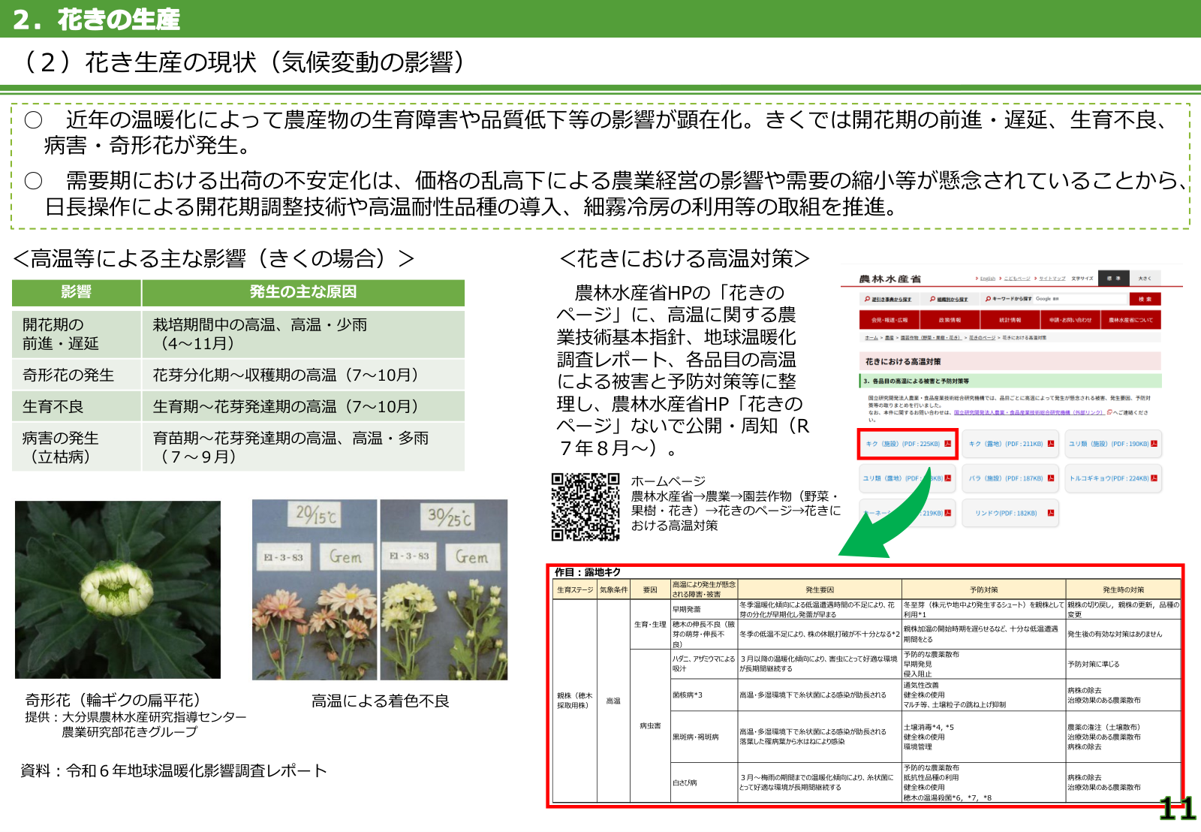The image size is (1201, 832).
Task: Open the 政策情報 menu tab
Action: 950,320
